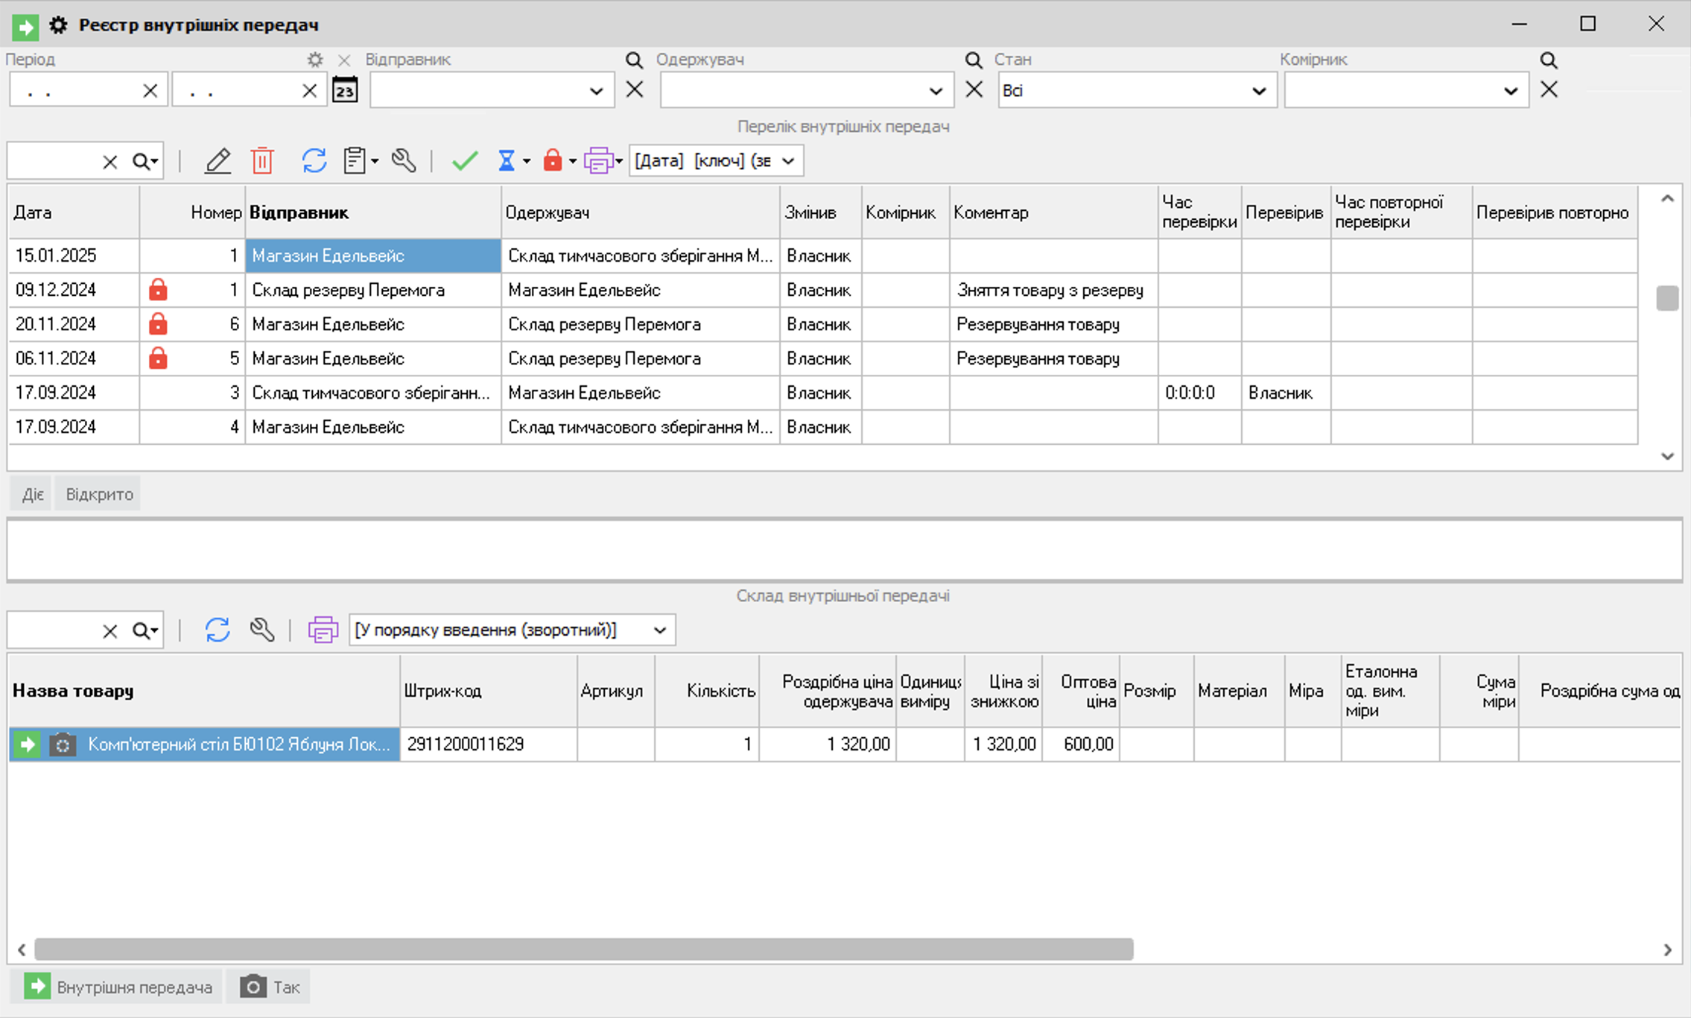Click the wrench settings icon in lower toolbar

coord(262,630)
